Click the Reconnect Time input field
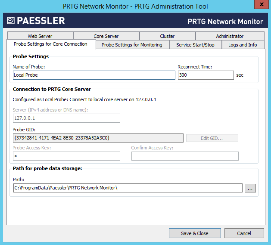 coord(206,75)
